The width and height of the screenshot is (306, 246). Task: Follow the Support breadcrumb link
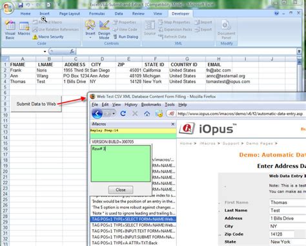click(x=230, y=144)
